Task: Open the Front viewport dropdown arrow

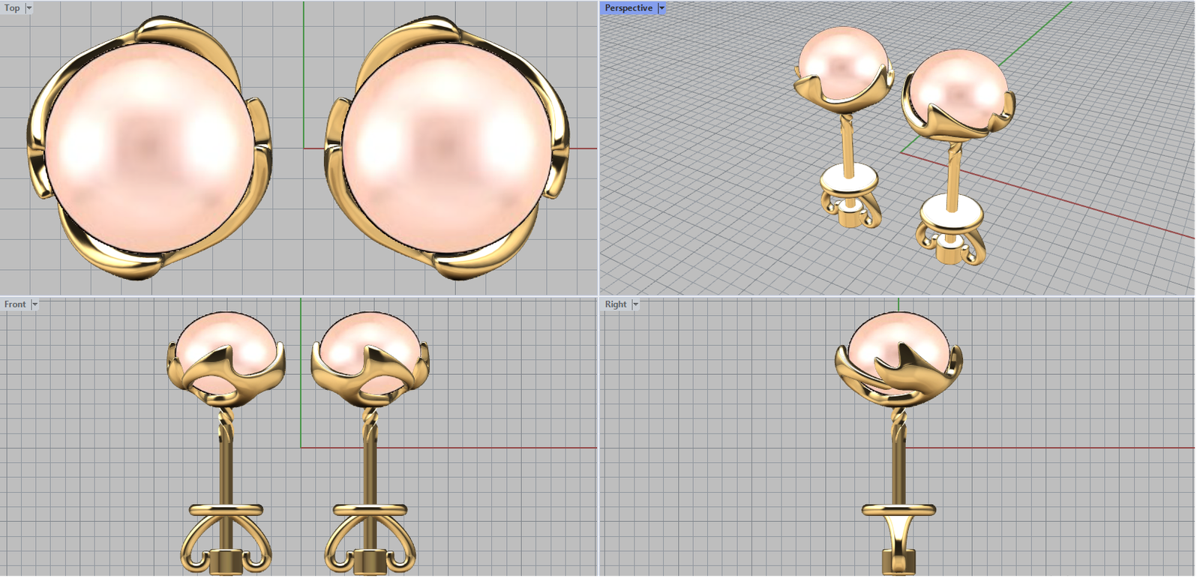Action: point(34,304)
